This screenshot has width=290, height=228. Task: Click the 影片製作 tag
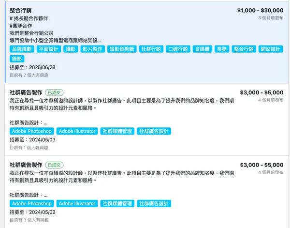pyautogui.click(x=92, y=49)
